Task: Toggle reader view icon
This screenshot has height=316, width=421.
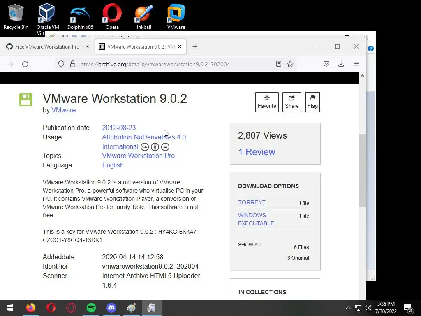Action: (278, 64)
